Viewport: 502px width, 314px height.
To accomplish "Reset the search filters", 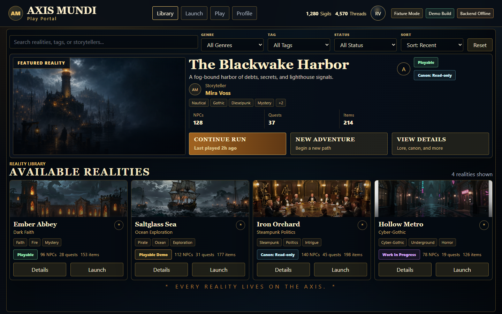I will [x=480, y=45].
